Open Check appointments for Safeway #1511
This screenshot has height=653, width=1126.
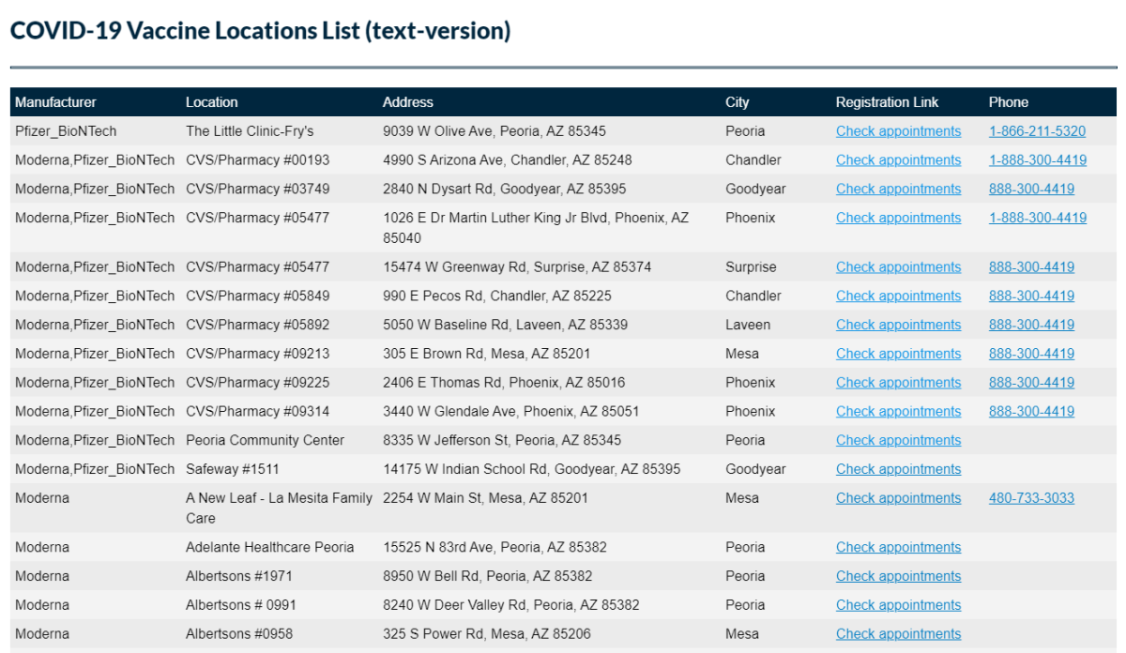[898, 469]
